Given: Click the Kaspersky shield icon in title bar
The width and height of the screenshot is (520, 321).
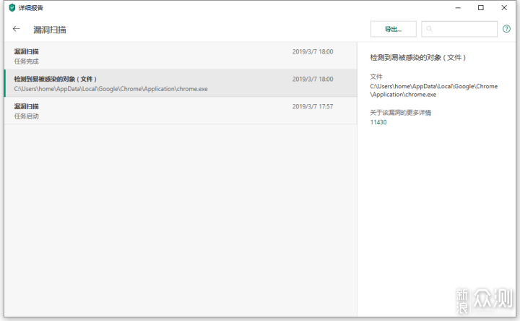Looking at the screenshot, I should (x=12, y=8).
